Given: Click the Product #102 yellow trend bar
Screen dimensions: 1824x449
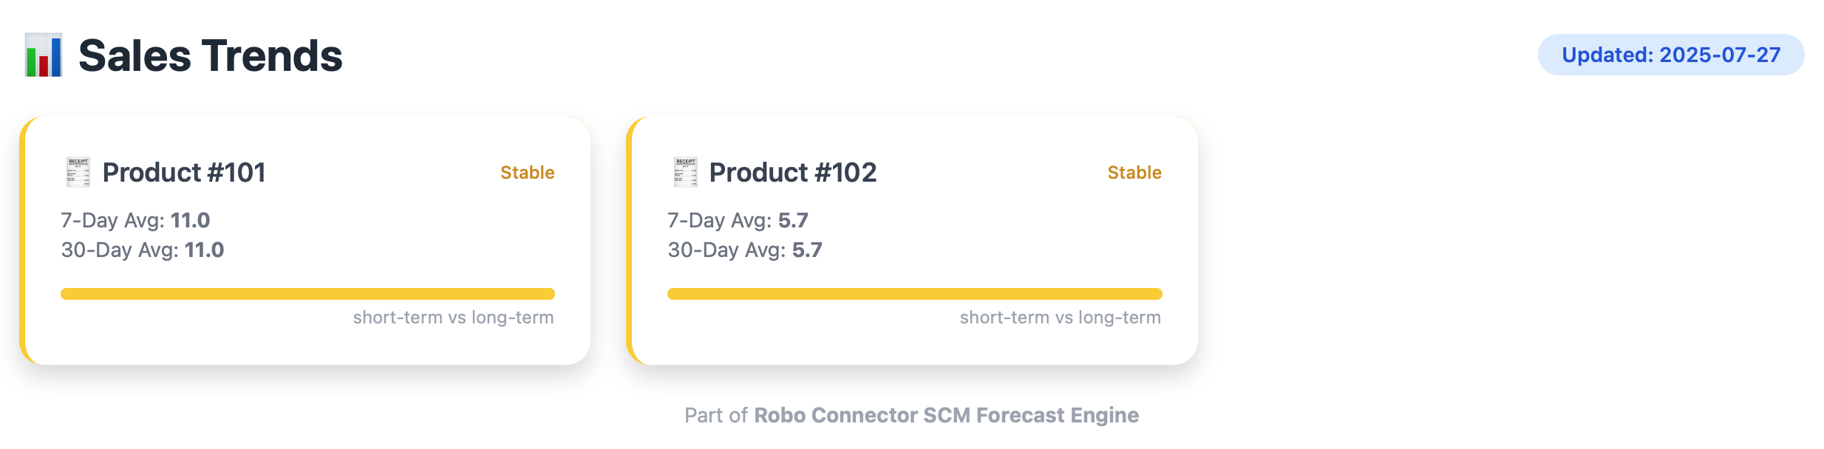Looking at the screenshot, I should [x=914, y=294].
